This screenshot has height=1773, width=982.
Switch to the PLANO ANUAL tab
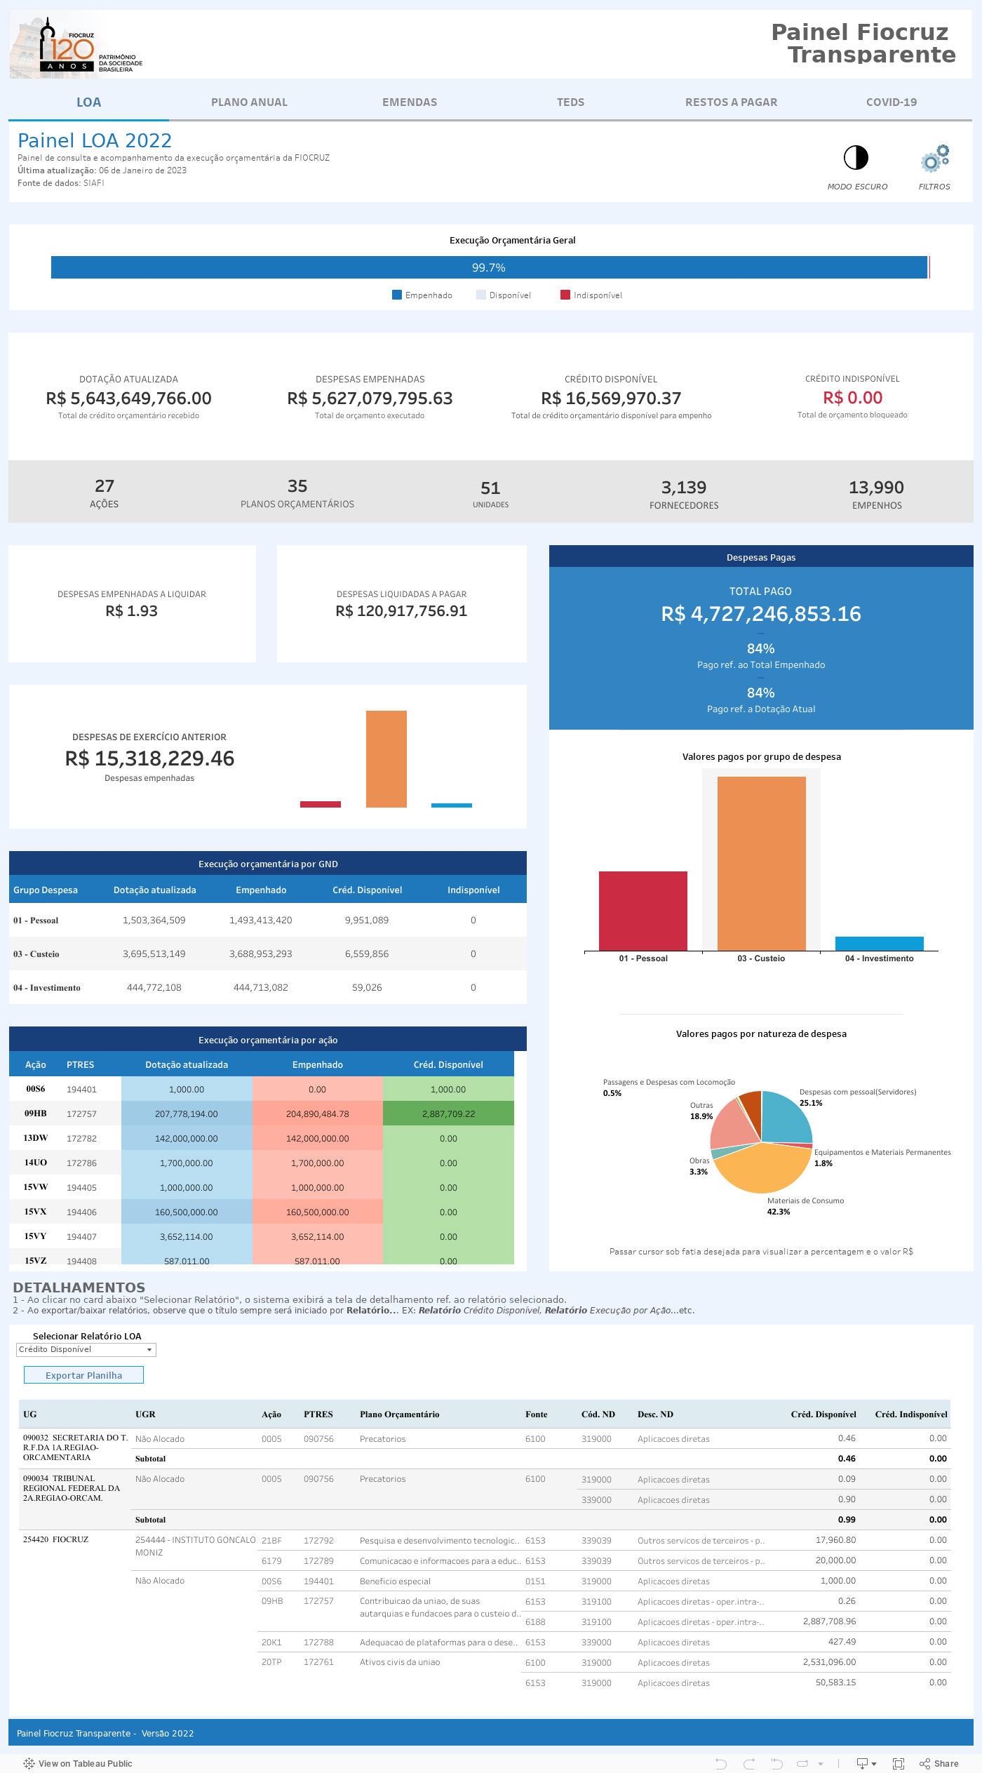point(249,102)
